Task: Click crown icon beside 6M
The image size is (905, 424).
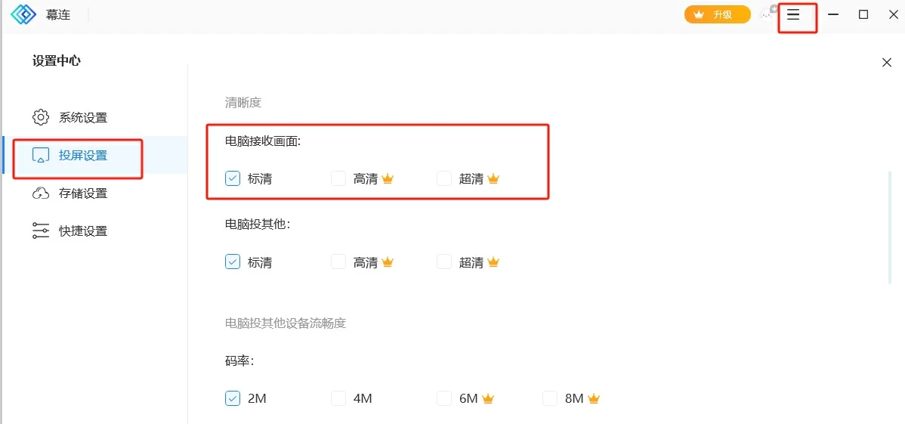Action: pyautogui.click(x=488, y=398)
